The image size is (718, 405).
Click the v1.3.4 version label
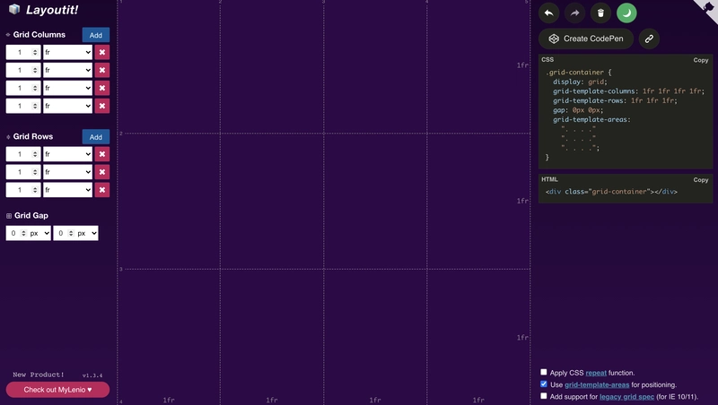pos(92,375)
